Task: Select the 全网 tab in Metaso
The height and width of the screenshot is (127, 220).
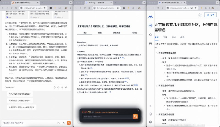Action: pos(156,37)
